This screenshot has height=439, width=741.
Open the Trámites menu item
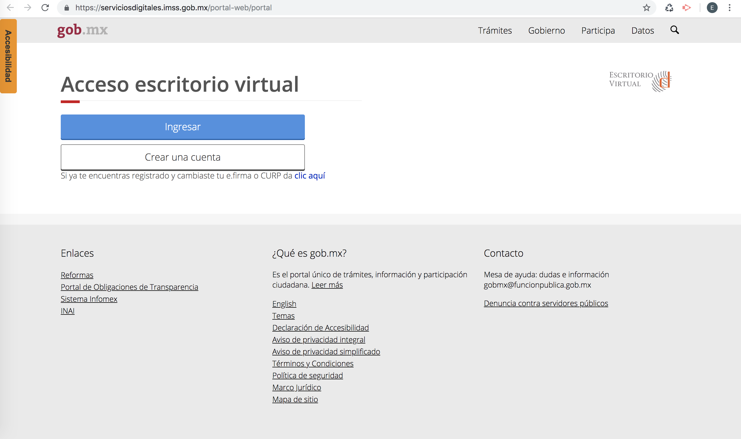[495, 30]
